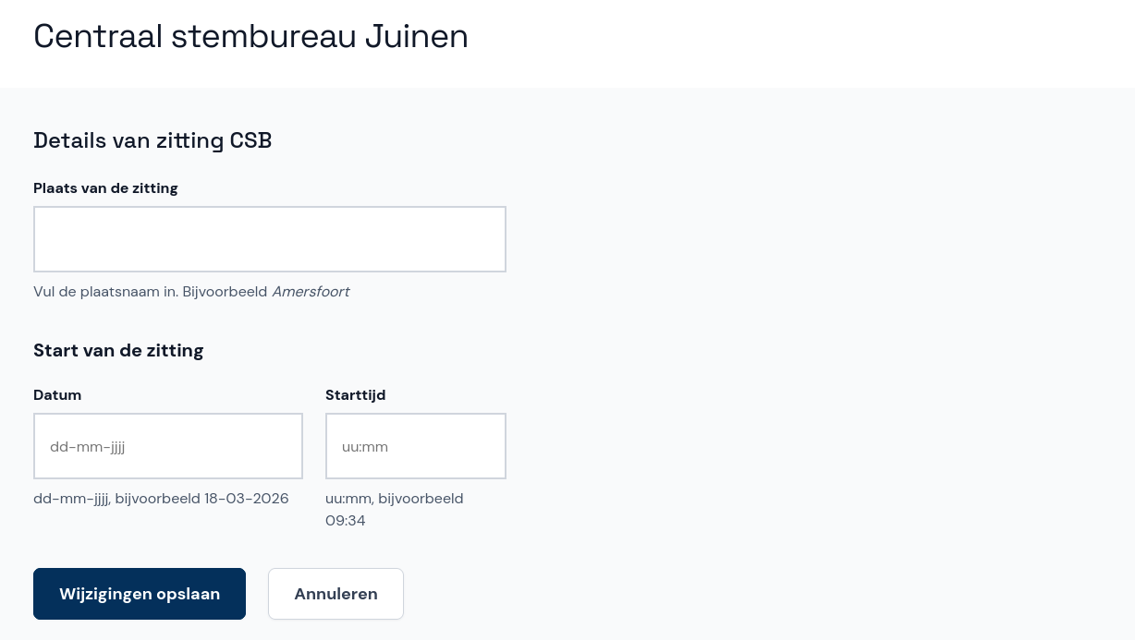
Task: Focus the Datum input with dd-mm-jjjj placeholder
Action: tap(168, 446)
